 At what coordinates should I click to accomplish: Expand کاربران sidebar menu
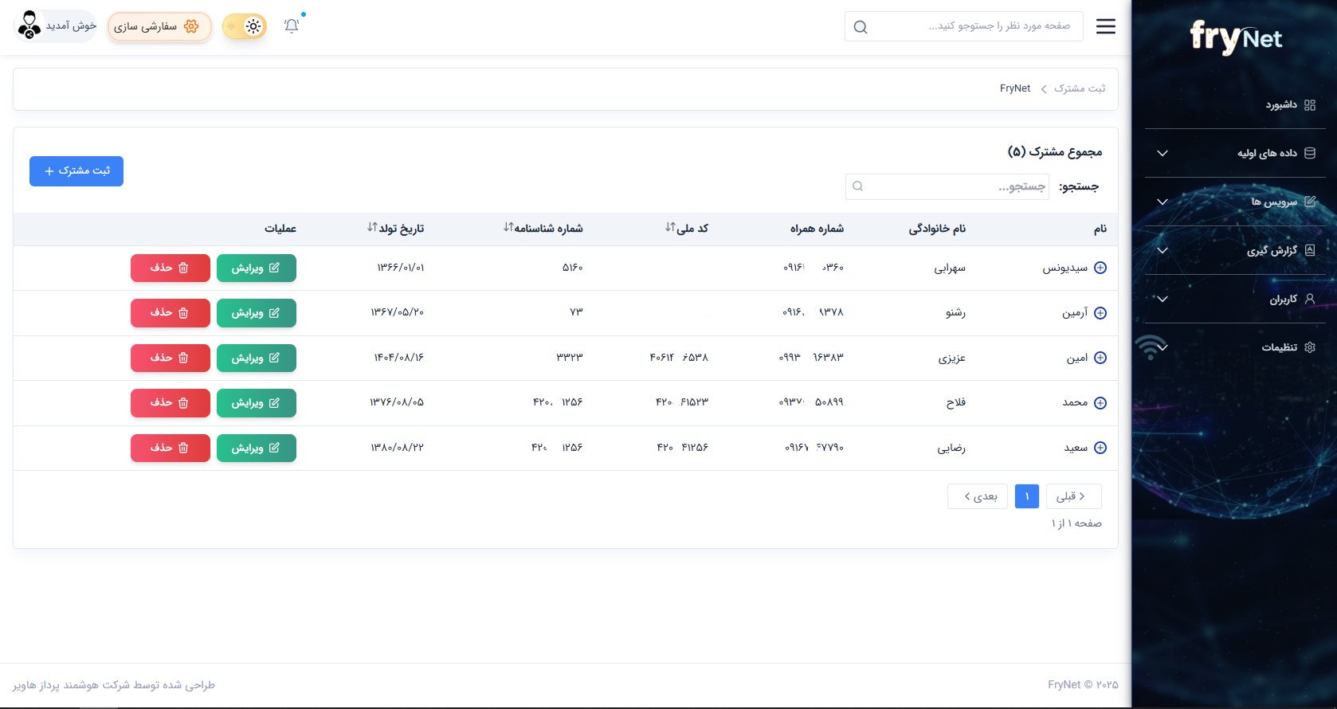pos(1235,299)
